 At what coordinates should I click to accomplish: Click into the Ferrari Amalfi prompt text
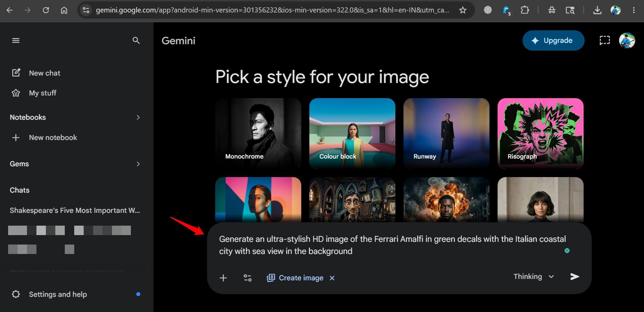click(x=392, y=245)
